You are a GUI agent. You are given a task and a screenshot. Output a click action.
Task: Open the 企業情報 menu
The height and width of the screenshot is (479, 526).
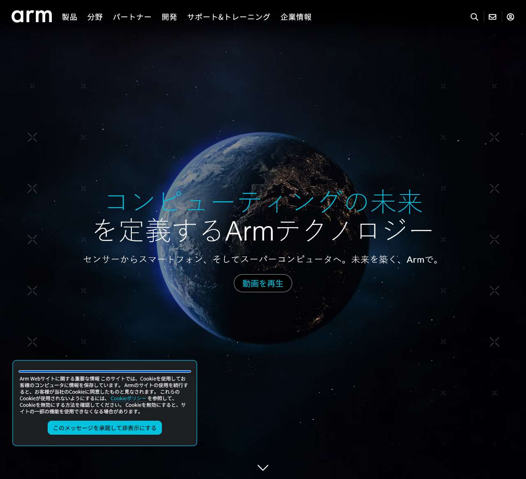click(296, 17)
